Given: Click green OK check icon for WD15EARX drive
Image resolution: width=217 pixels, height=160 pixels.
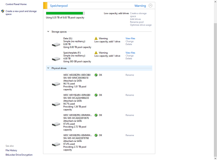Looking at the screenshot, I should point(96,95).
